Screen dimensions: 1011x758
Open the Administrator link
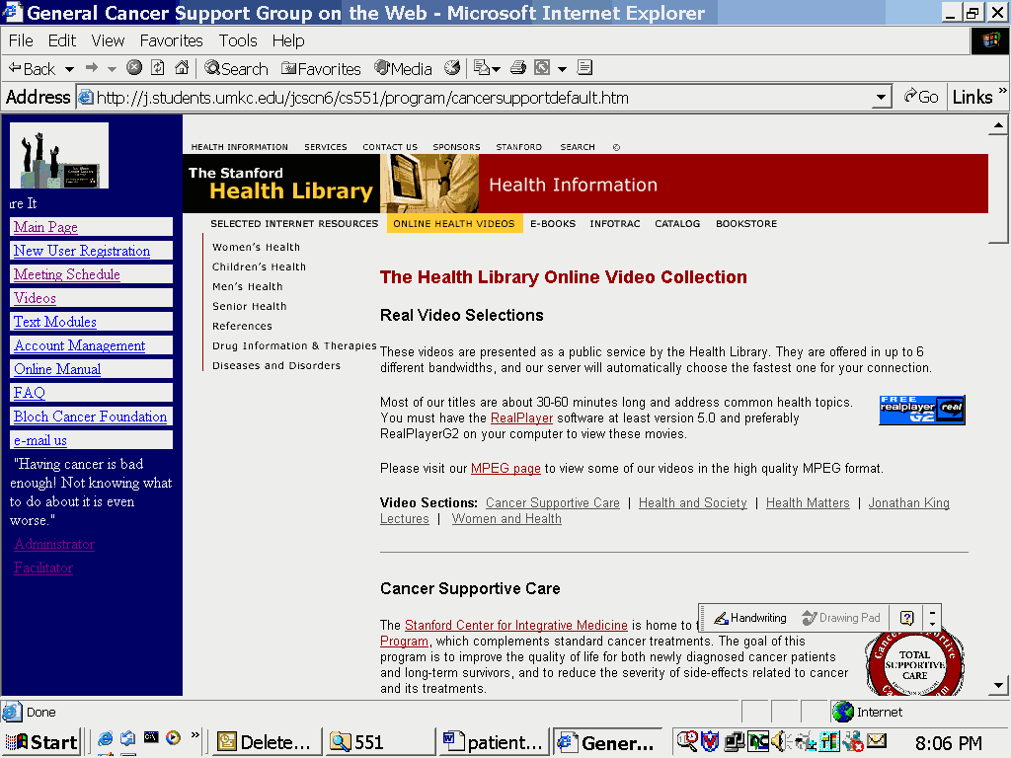click(55, 545)
